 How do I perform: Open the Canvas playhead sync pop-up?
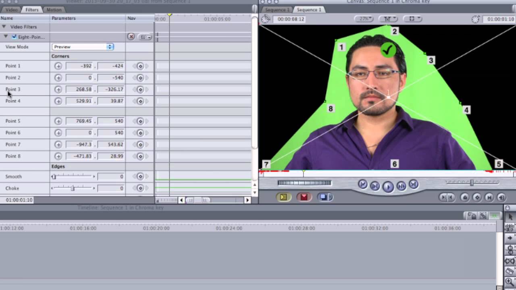point(389,19)
